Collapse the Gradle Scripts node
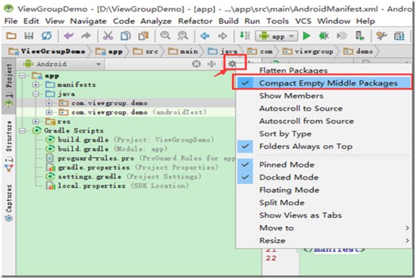 22,130
